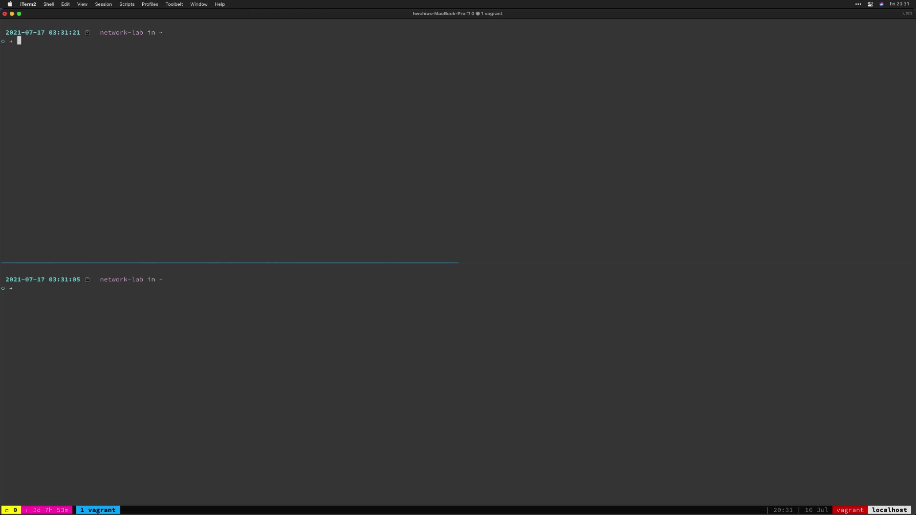The image size is (916, 515).
Task: Open the iTerm2 application menu
Action: (x=28, y=4)
